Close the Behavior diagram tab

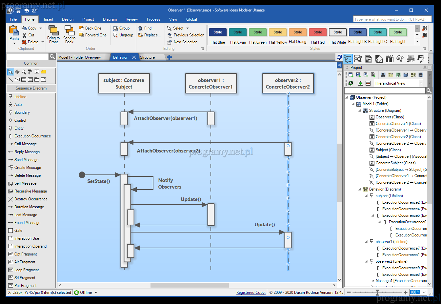click(134, 57)
